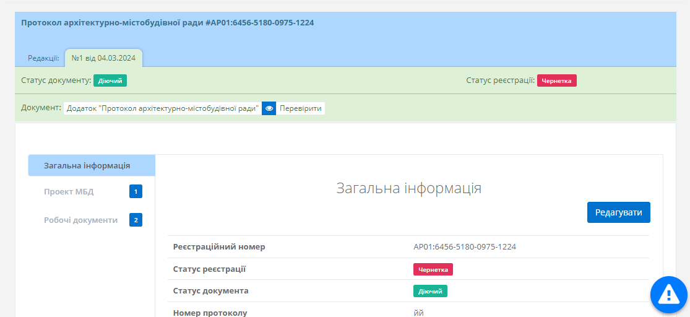This screenshot has height=317, width=690.
Task: Click Перевірити to verify the document
Action: coord(301,108)
